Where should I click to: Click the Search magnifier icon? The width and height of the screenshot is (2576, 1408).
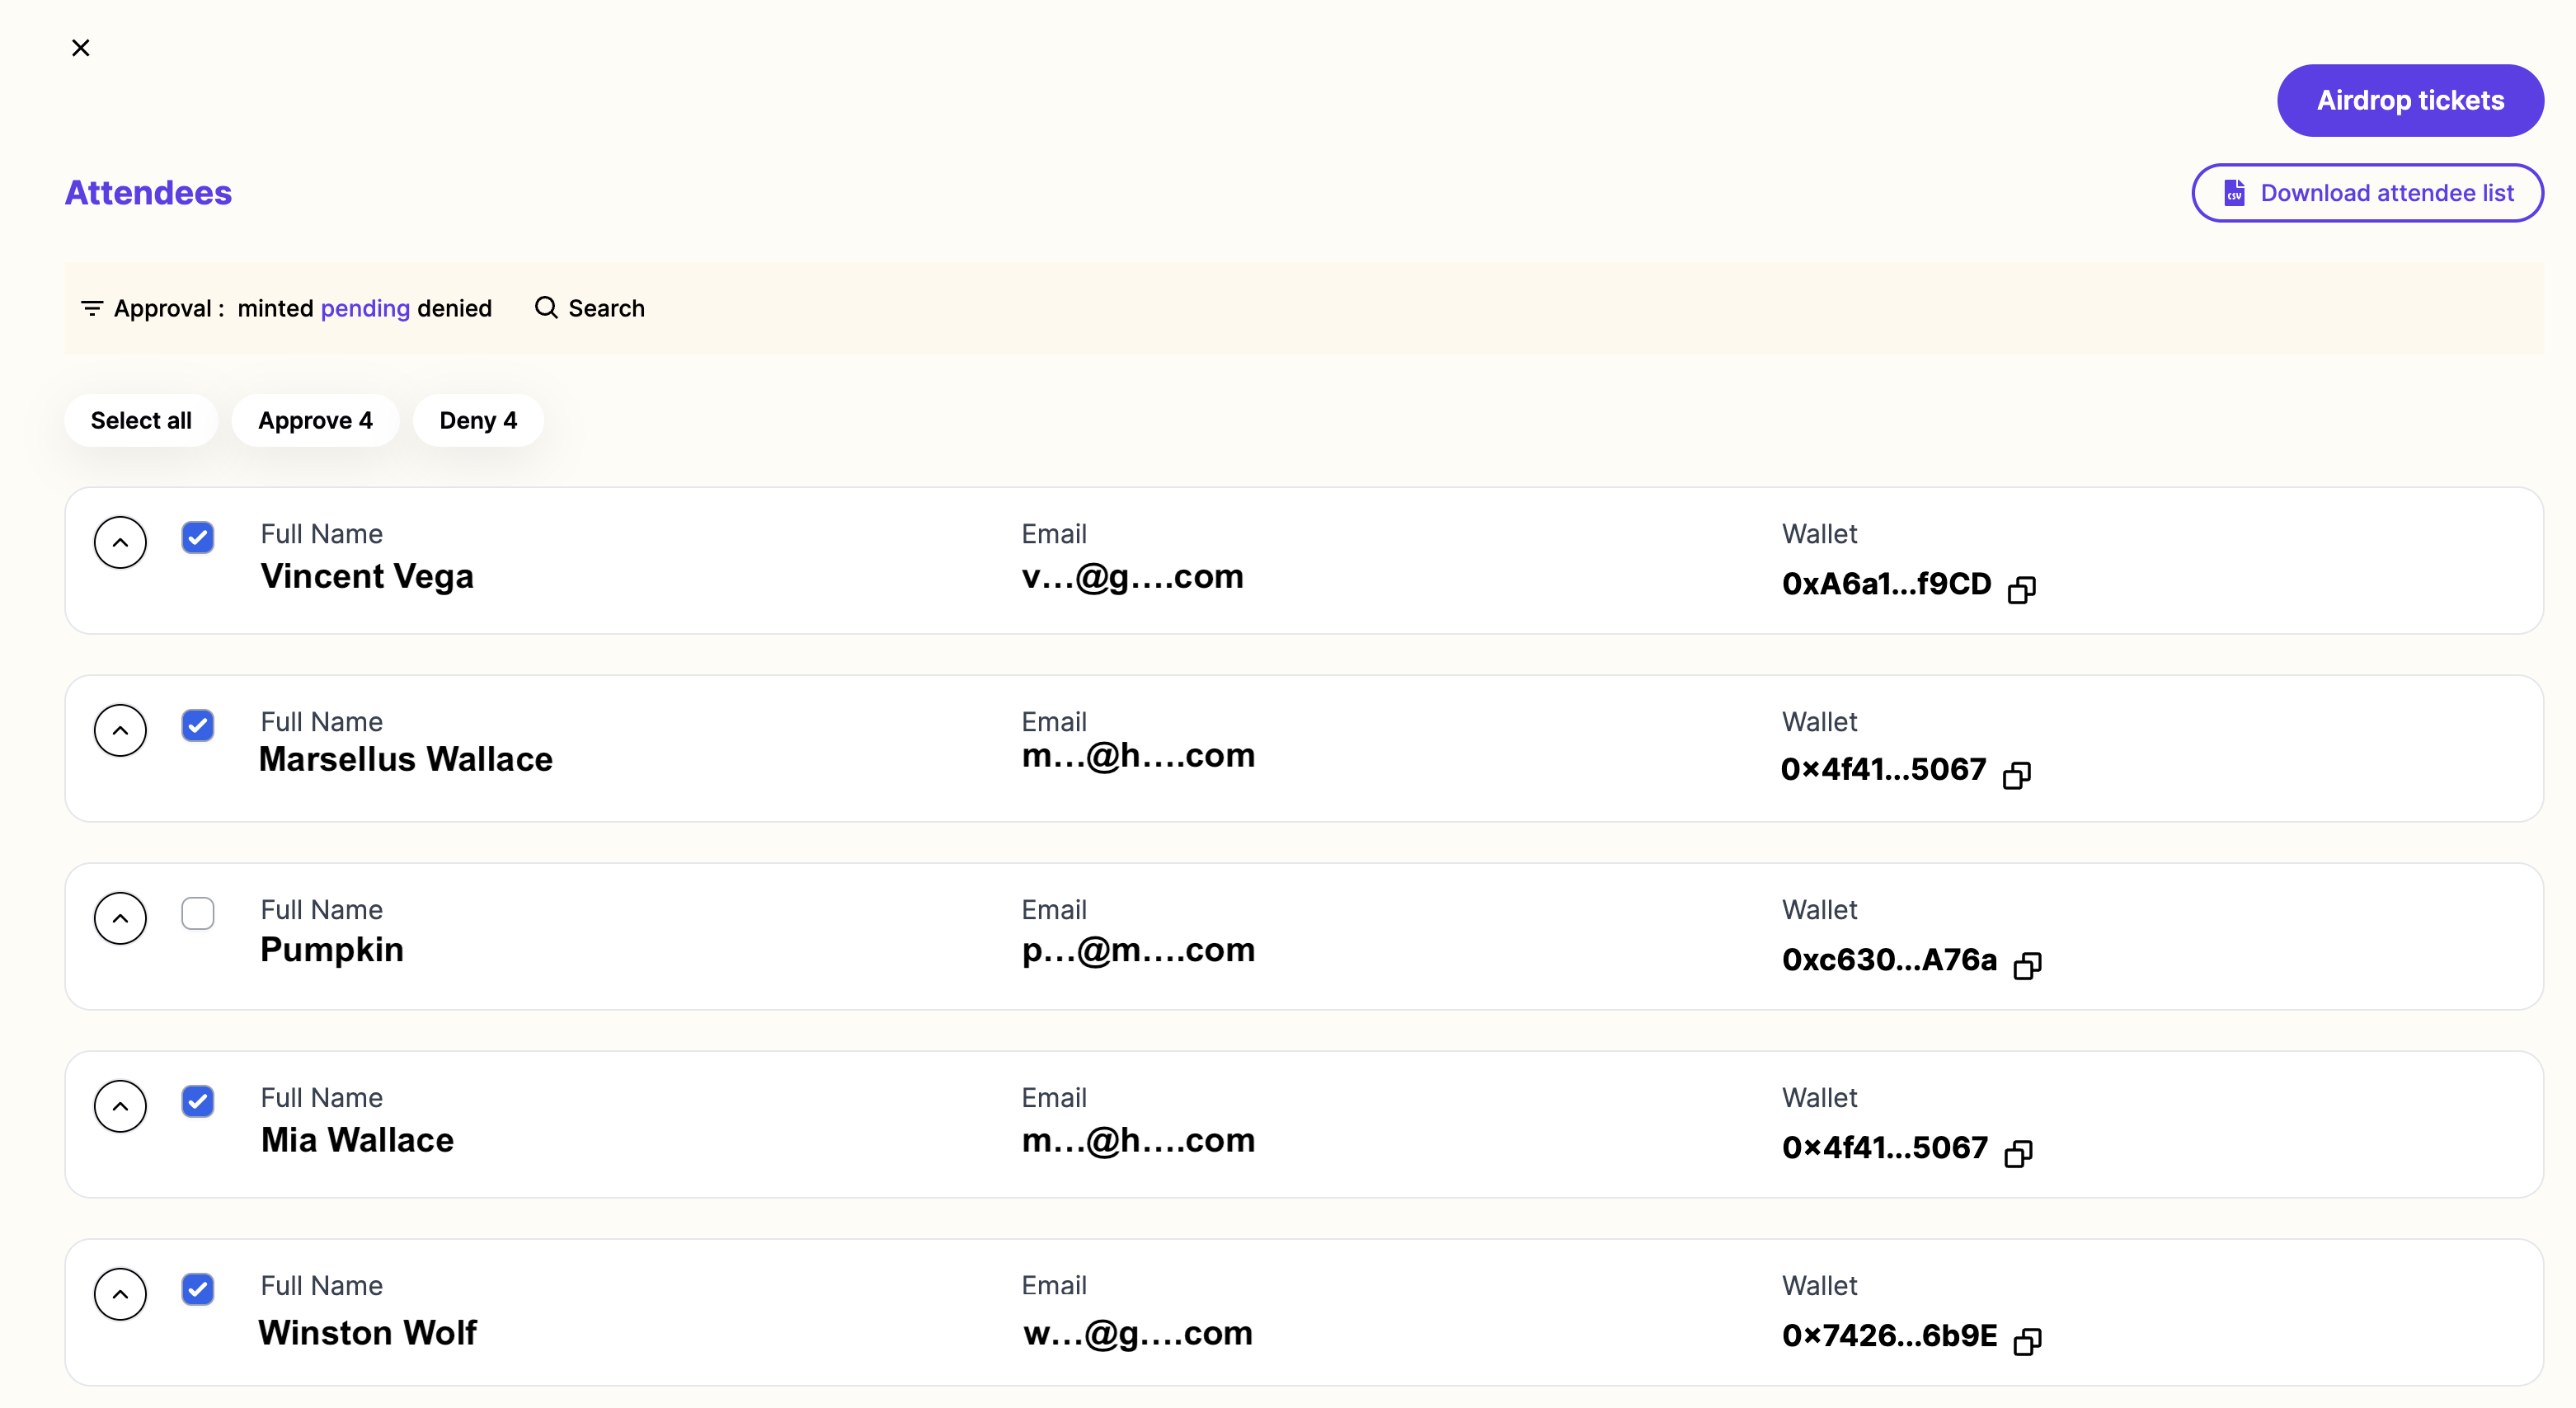click(x=545, y=308)
